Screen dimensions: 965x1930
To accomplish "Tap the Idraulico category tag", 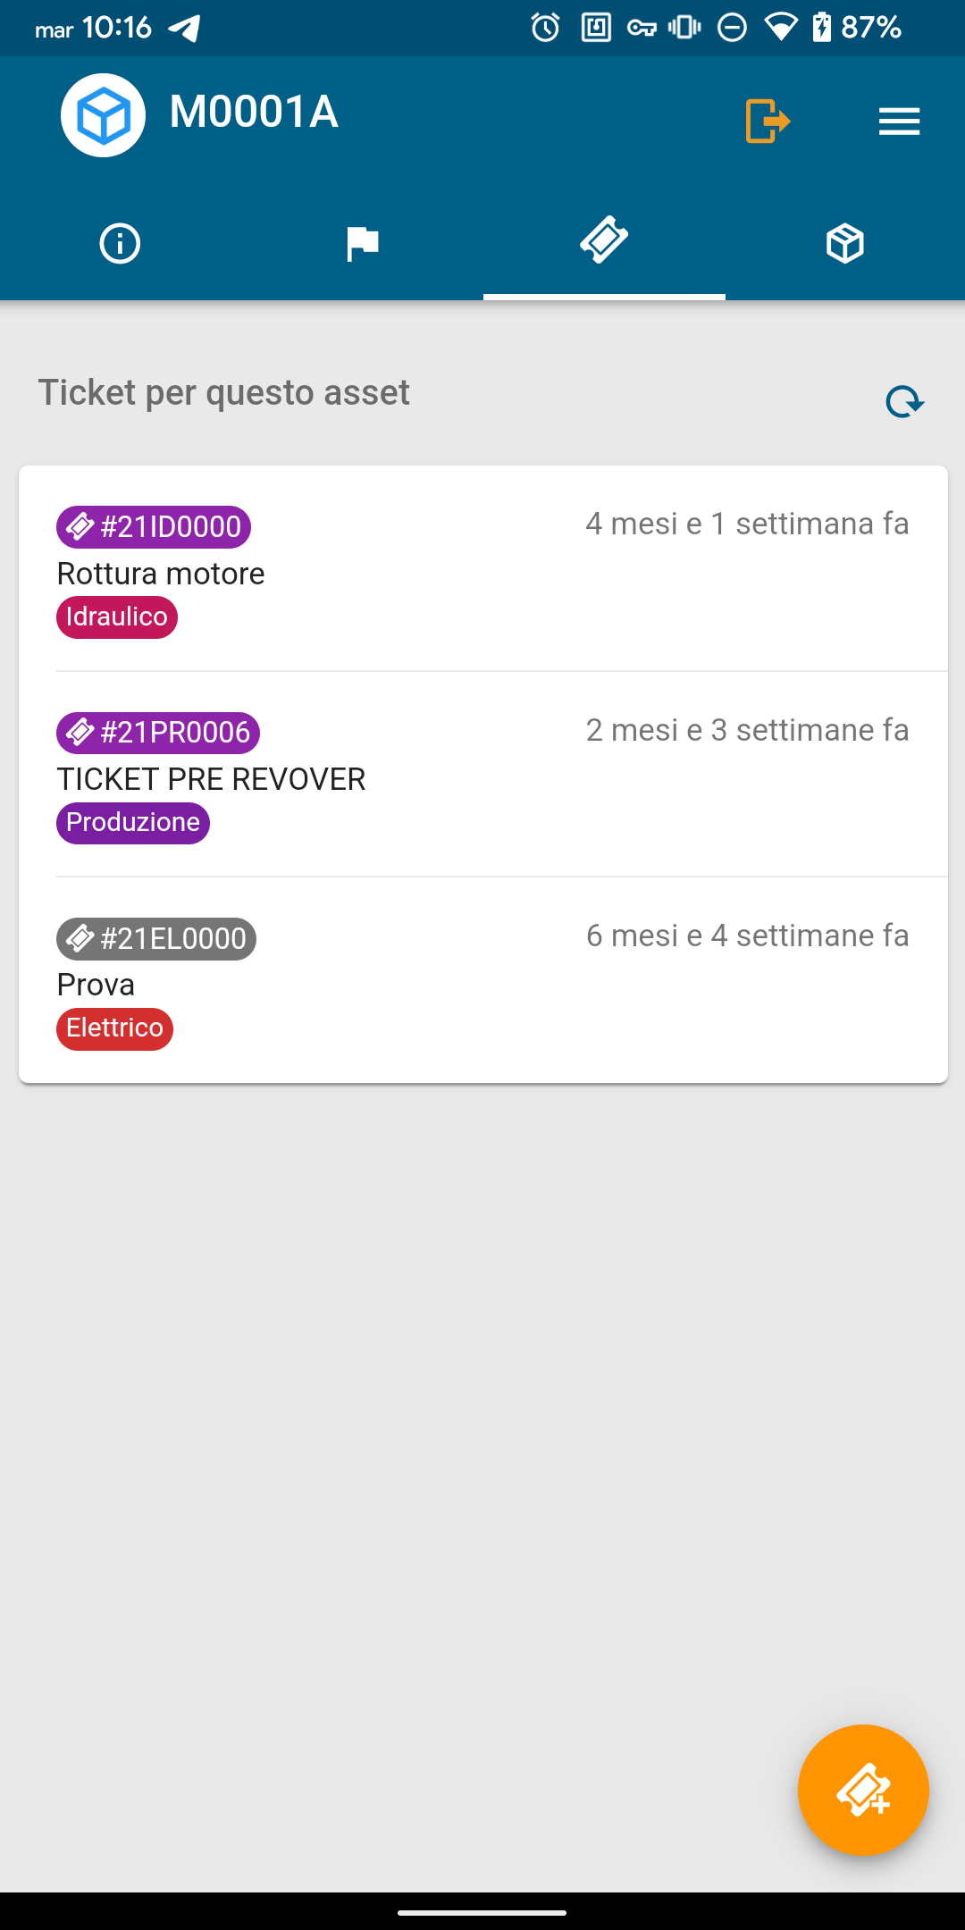I will pyautogui.click(x=117, y=617).
